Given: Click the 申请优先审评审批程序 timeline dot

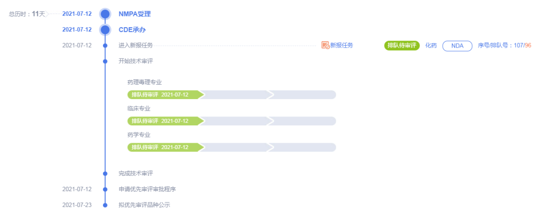Looking at the screenshot, I should click(105, 189).
